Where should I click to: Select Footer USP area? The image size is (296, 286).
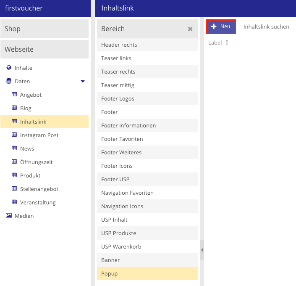[147, 179]
